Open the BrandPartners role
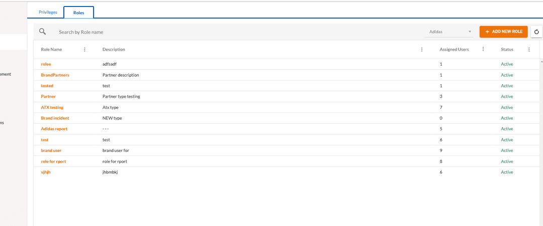This screenshot has width=543, height=226. point(55,75)
